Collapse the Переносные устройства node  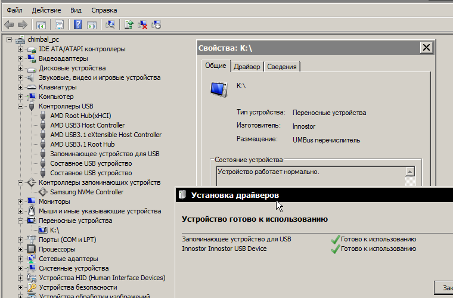(20, 221)
